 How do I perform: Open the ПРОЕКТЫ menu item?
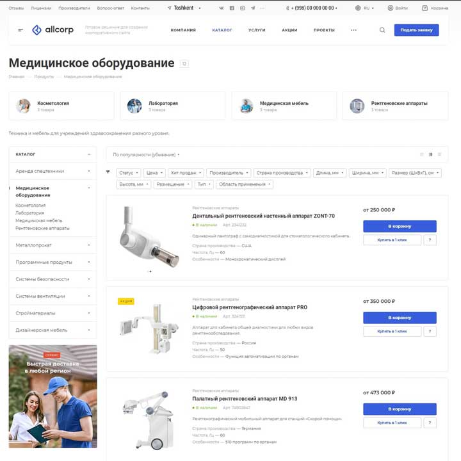pos(324,30)
